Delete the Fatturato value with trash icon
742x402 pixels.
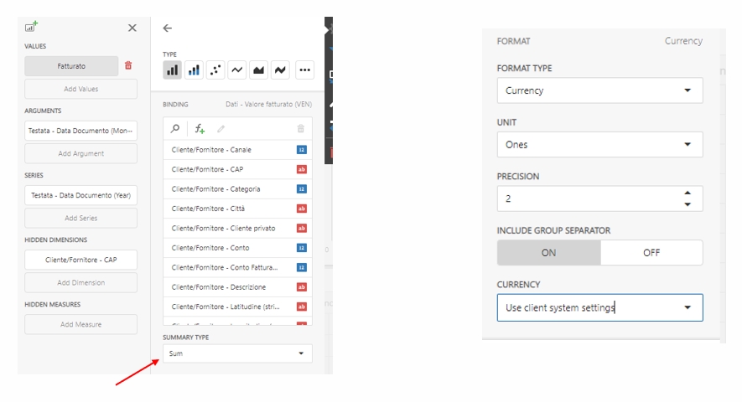[128, 65]
